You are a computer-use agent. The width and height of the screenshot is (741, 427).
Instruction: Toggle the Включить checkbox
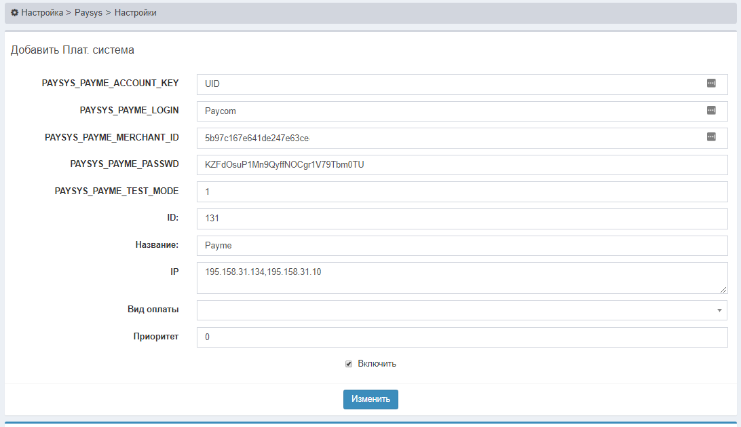[349, 364]
